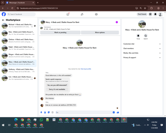166x133 pixels.
Task: Select the Messenger | Facebook tab
Action: tap(20, 3)
